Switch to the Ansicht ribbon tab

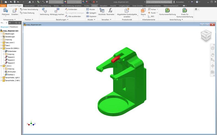click(x=113, y=6)
